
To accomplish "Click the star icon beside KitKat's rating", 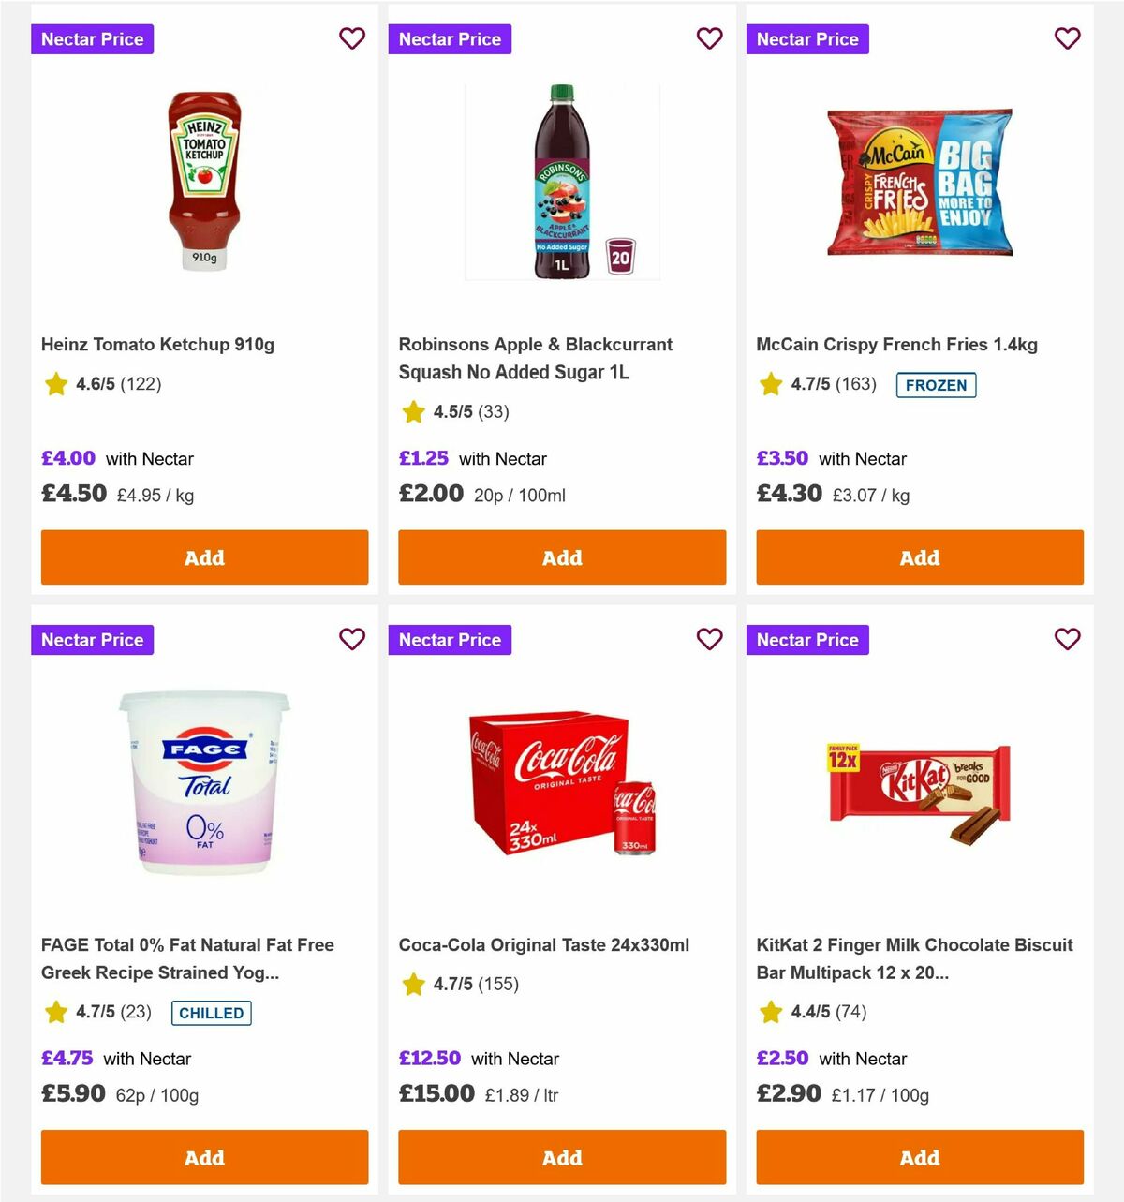I will (771, 1012).
